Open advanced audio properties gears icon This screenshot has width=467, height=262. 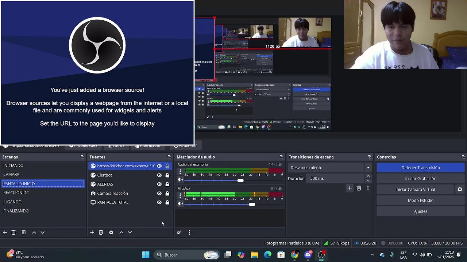point(179,233)
